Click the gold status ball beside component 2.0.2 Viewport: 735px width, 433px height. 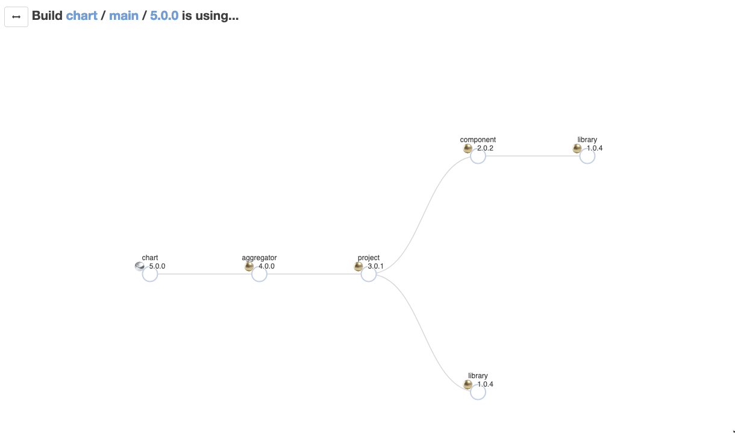tap(468, 148)
